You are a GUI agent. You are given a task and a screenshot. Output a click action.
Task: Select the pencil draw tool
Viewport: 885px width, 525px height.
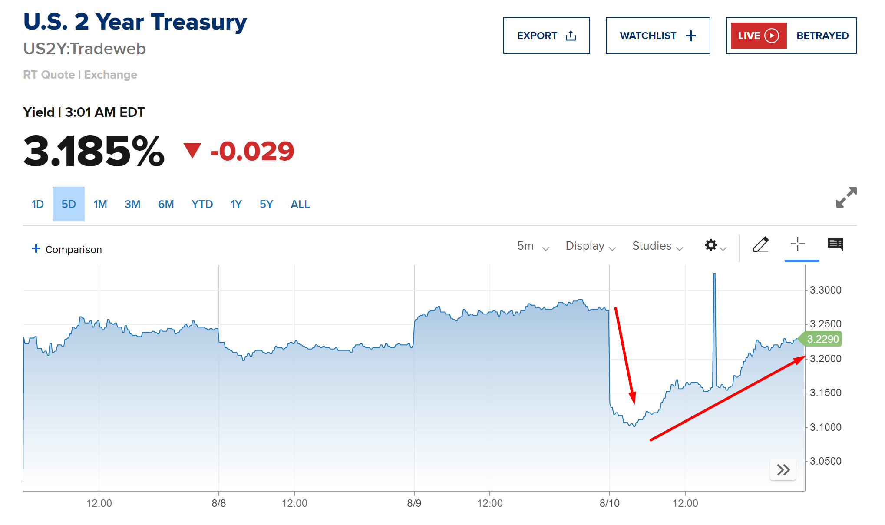tap(761, 244)
